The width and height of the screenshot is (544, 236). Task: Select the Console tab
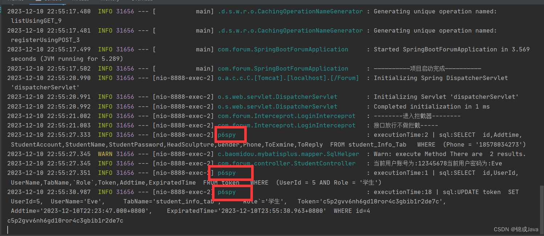click(53, 1)
